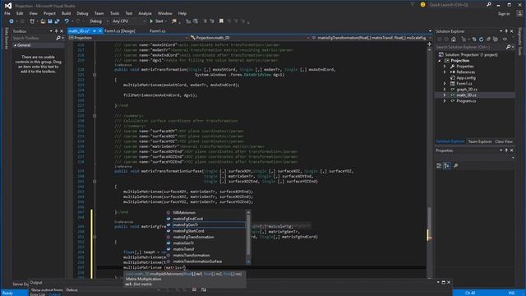Open the Window menu
This screenshot has width=526, height=296.
164,13
